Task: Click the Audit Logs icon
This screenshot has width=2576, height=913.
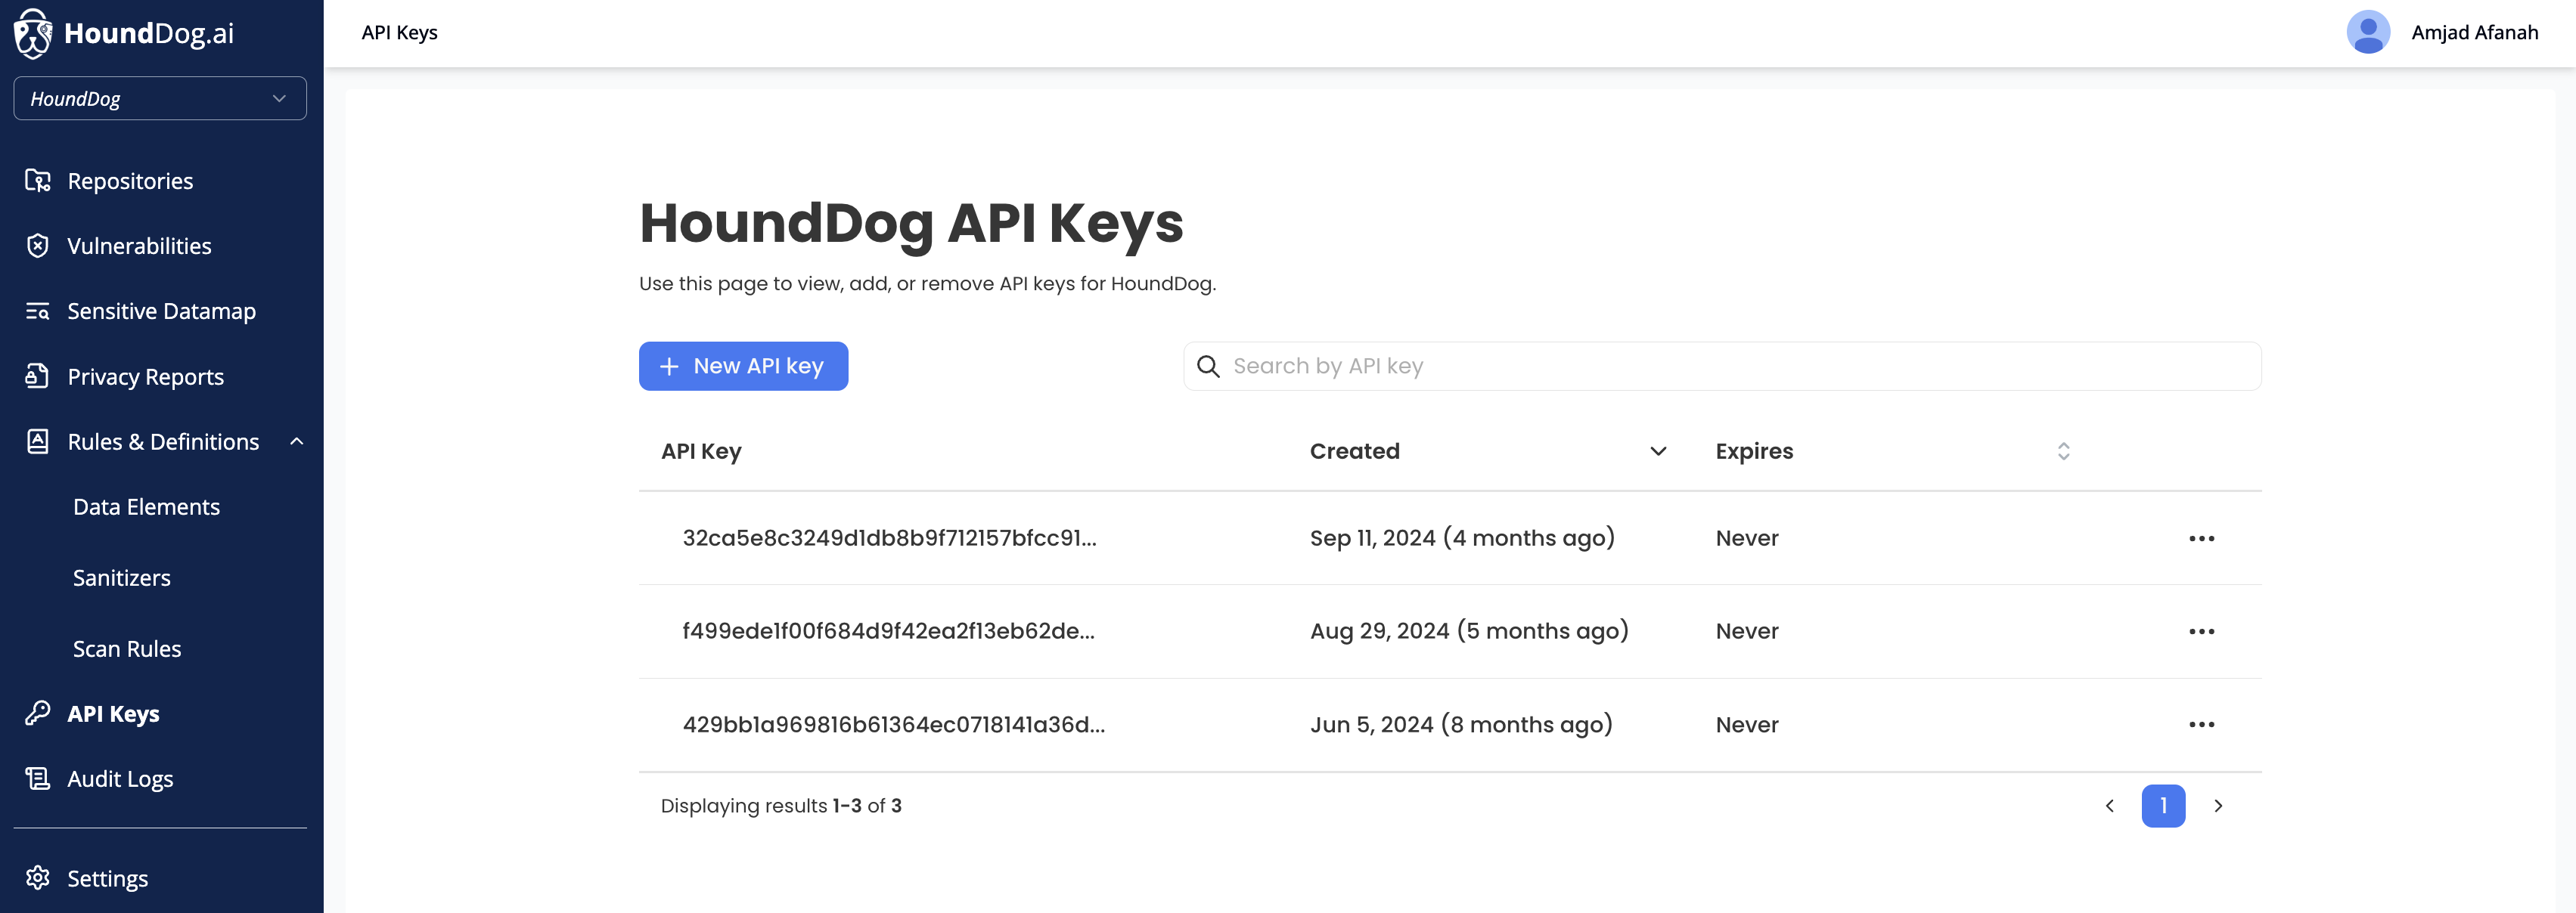Action: (38, 778)
